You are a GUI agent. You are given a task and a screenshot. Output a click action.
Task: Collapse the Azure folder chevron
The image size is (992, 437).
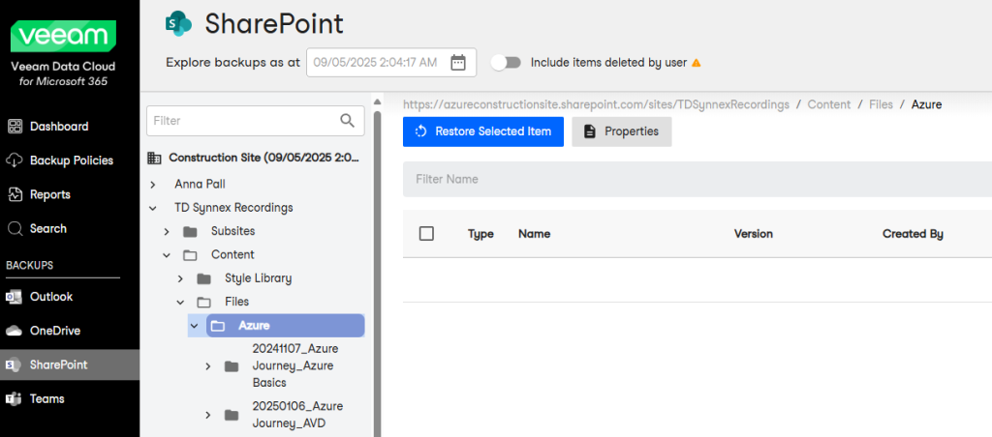[x=194, y=326]
